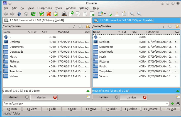Open the command line history dropdown

coord(167,103)
